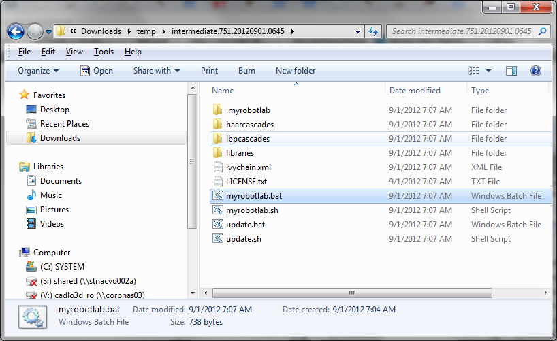
Task: Select Documents in Libraries tree
Action: point(61,181)
